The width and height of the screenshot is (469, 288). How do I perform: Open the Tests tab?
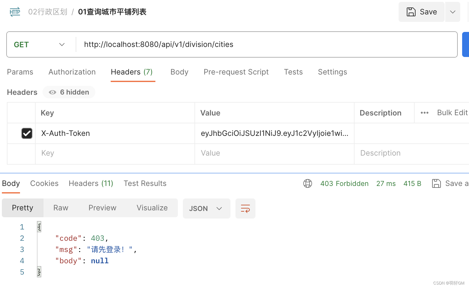(293, 72)
